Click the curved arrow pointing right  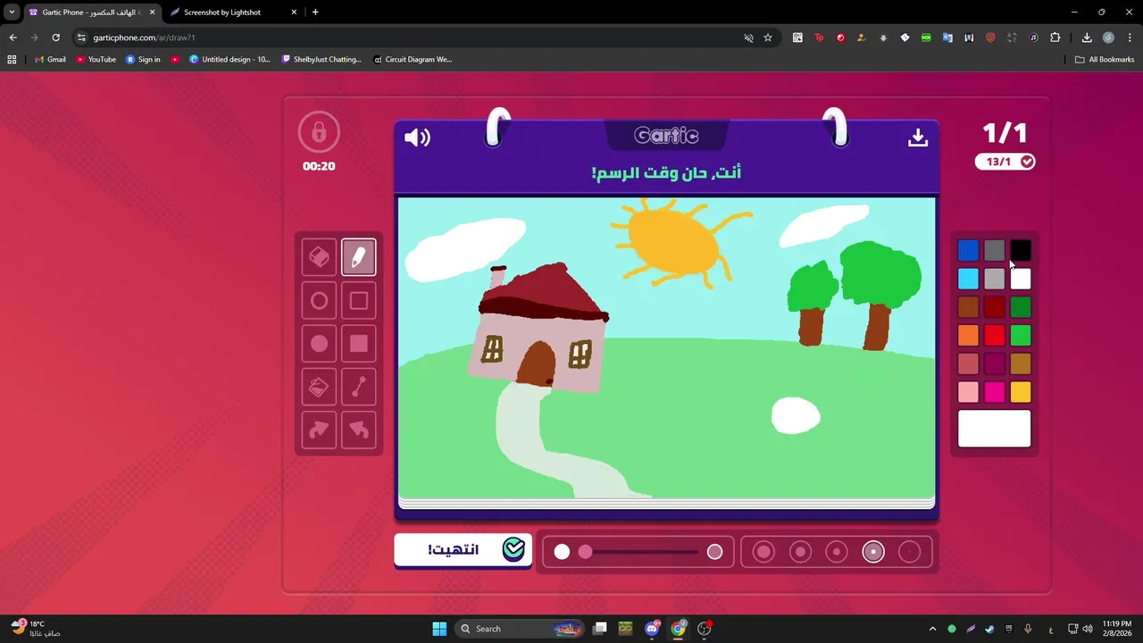tap(319, 430)
